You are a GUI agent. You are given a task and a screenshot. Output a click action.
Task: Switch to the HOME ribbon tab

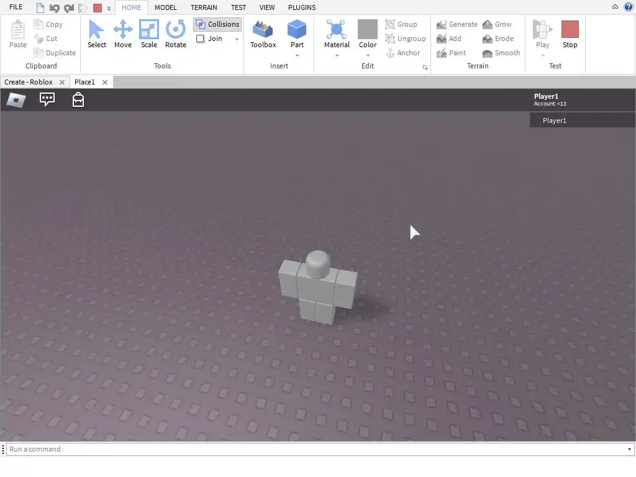(132, 7)
